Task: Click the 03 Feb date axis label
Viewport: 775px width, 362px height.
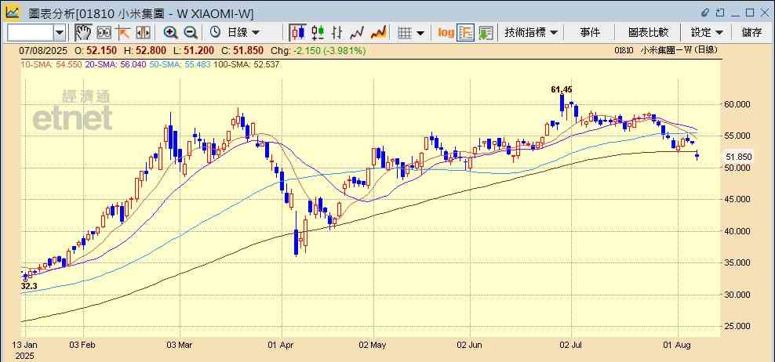Action: point(83,344)
